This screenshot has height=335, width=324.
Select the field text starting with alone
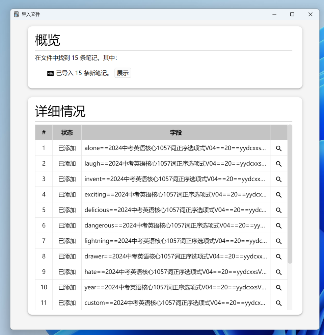click(x=175, y=148)
